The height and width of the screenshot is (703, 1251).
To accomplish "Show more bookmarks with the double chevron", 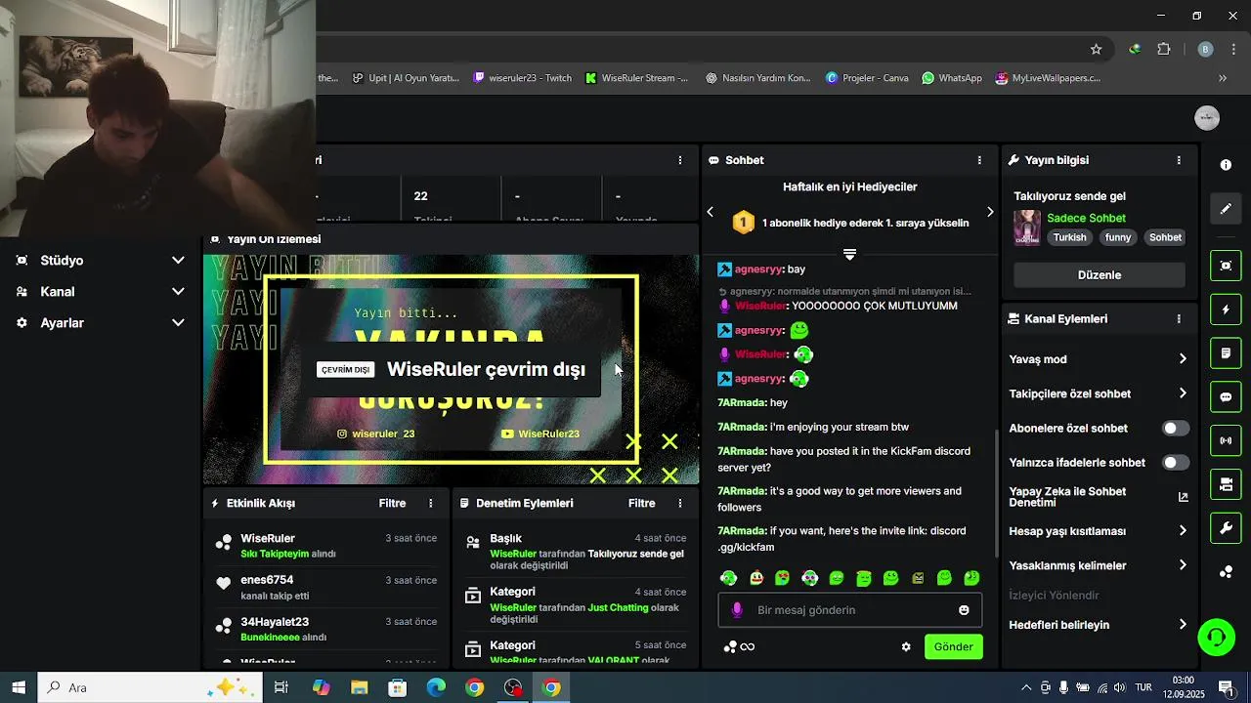I will pos(1222,78).
